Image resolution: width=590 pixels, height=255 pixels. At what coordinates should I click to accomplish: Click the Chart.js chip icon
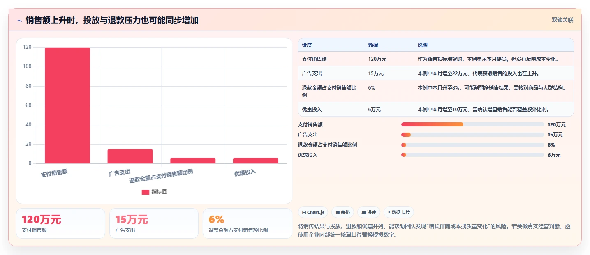[x=304, y=213]
